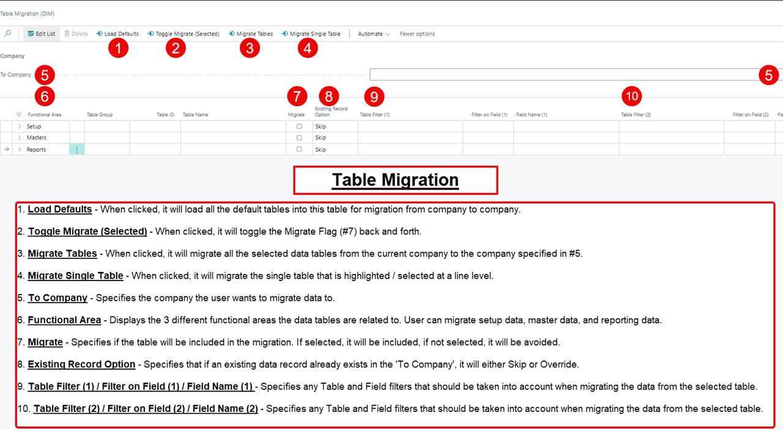Select Skip option in Masters row
Image resolution: width=783 pixels, height=440 pixels.
[335, 137]
